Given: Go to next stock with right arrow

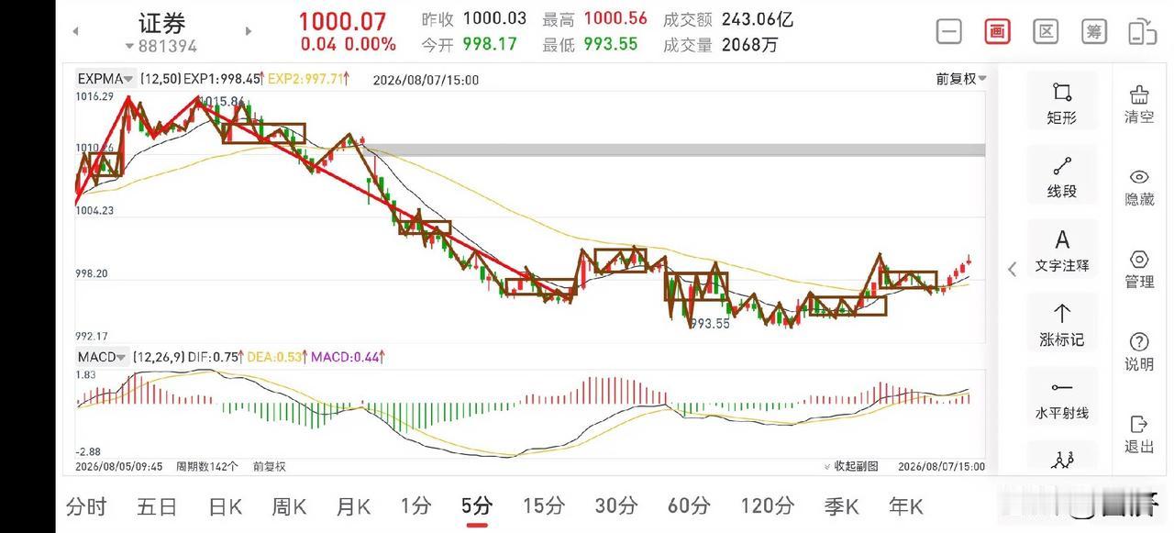Looking at the screenshot, I should [248, 31].
